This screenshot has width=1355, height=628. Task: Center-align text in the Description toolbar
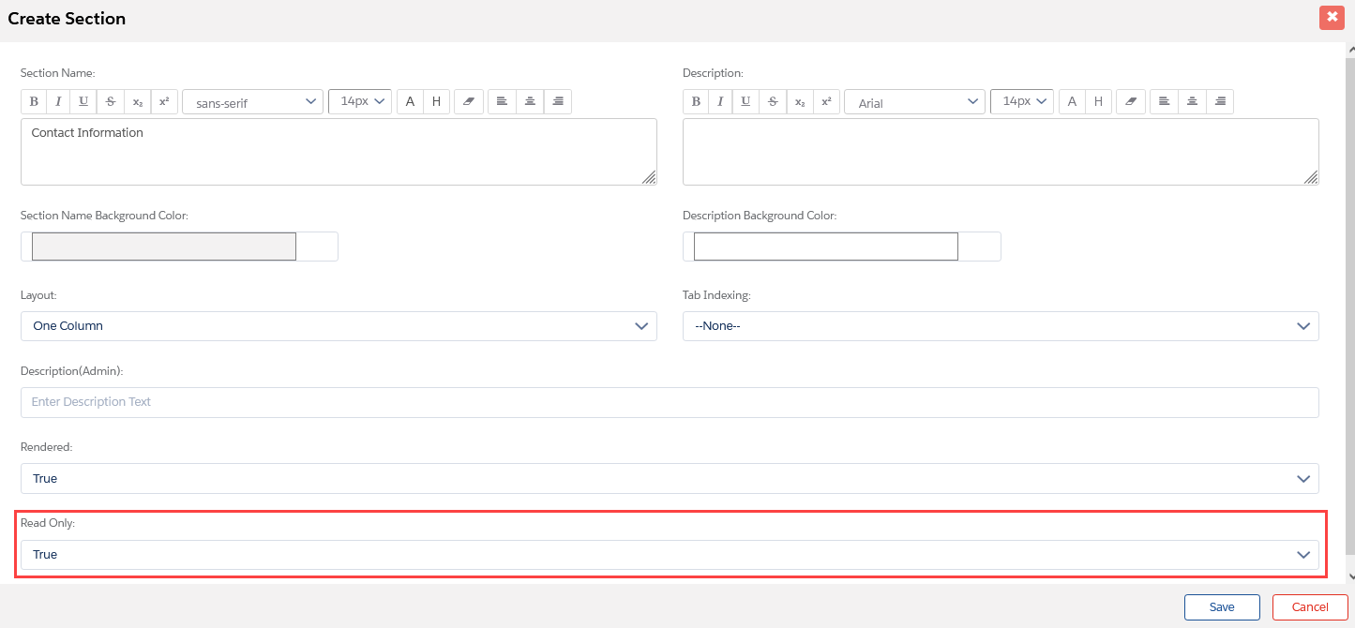[x=1191, y=101]
